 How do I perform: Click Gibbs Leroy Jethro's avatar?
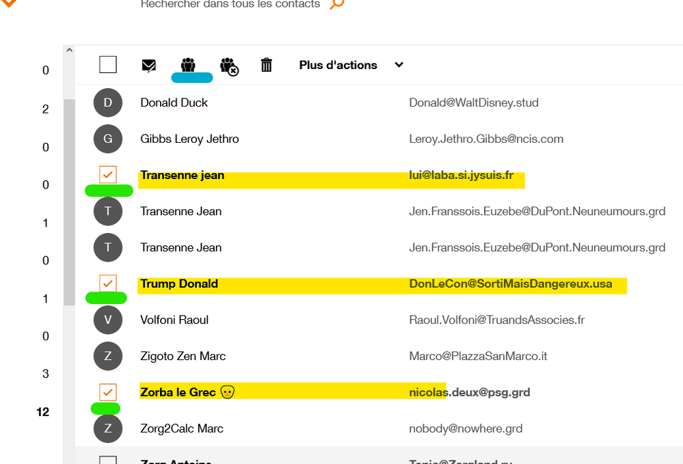pyautogui.click(x=107, y=139)
